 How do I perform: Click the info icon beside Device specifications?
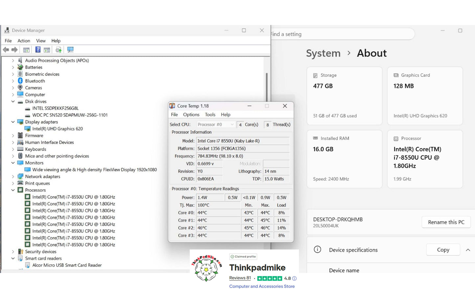click(x=318, y=249)
